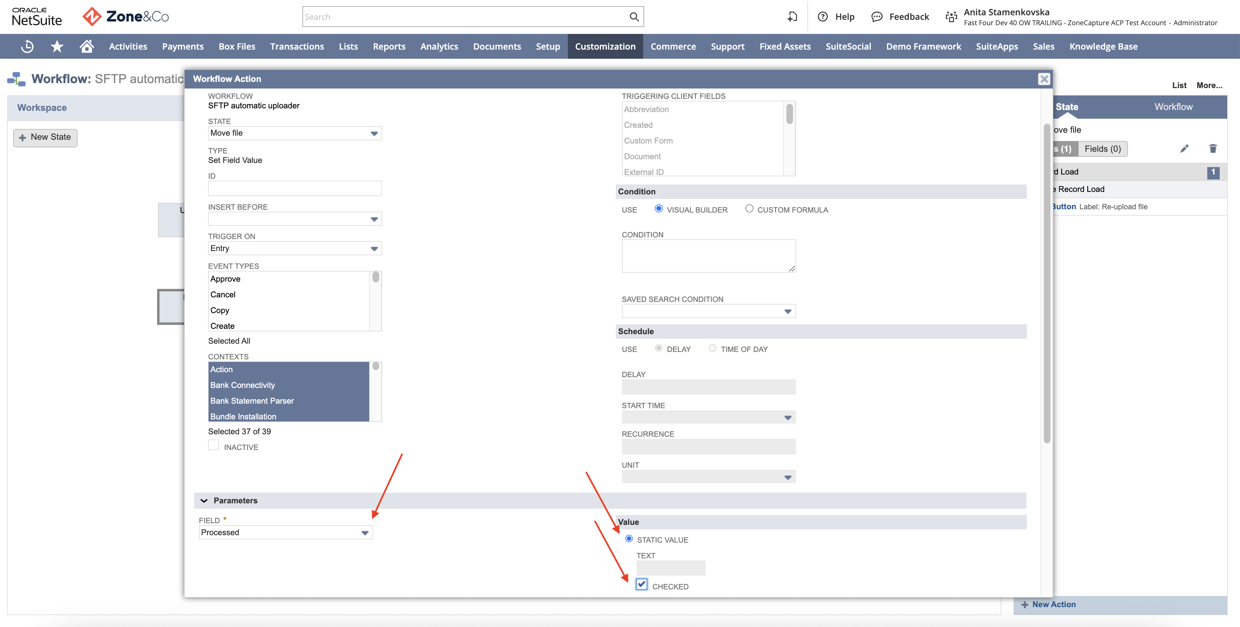
Task: Open the State dropdown showing Move file
Action: (x=295, y=133)
